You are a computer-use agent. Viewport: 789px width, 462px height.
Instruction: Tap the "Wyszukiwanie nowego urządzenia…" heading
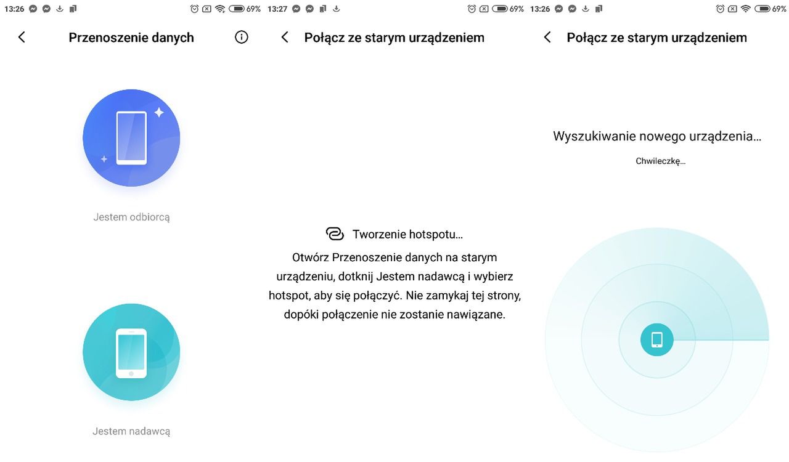point(657,136)
